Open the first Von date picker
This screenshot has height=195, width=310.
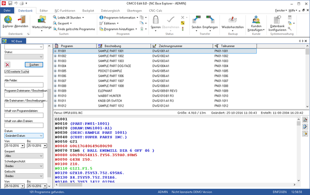pyautogui.click(x=23, y=146)
